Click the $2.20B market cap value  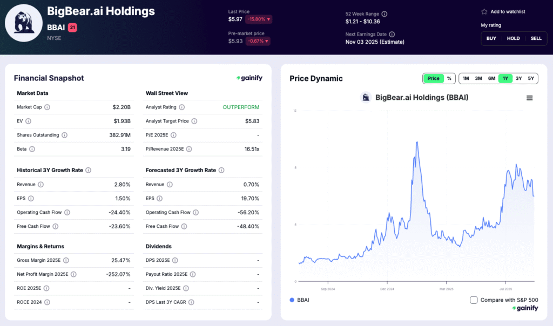tap(122, 107)
